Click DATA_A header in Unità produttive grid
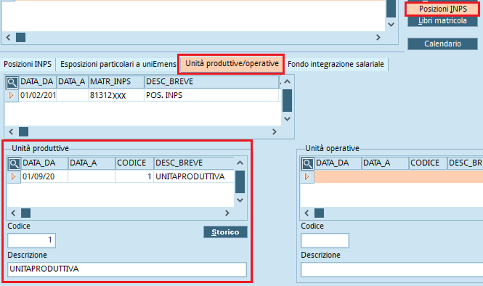 pos(92,163)
